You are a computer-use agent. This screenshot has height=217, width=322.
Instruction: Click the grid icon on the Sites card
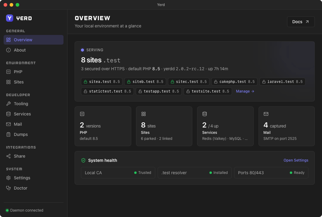pos(144,114)
